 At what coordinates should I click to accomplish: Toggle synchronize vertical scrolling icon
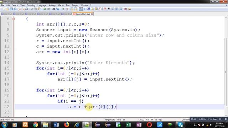click(x=72, y=9)
